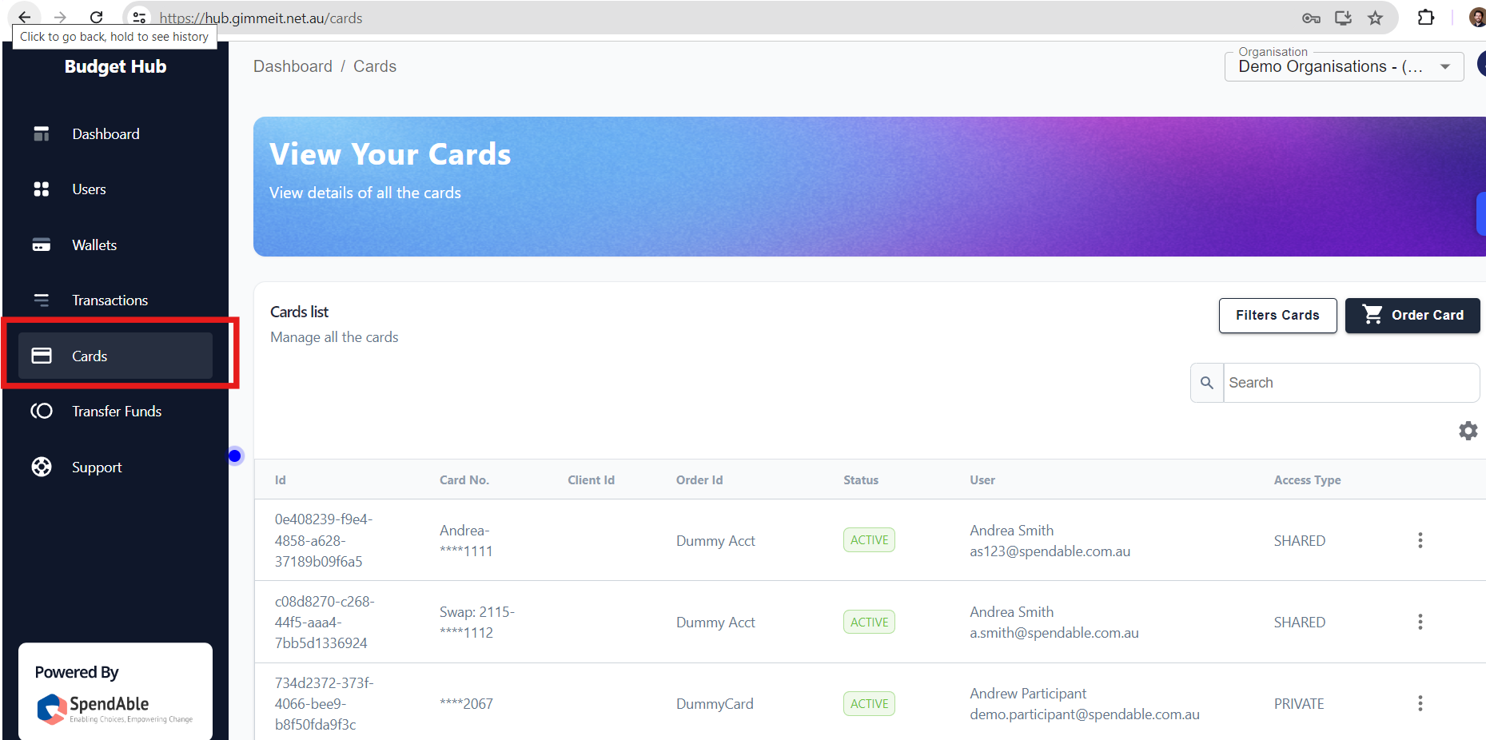Reload the page with the refresh icon
The image size is (1486, 740).
tap(96, 18)
